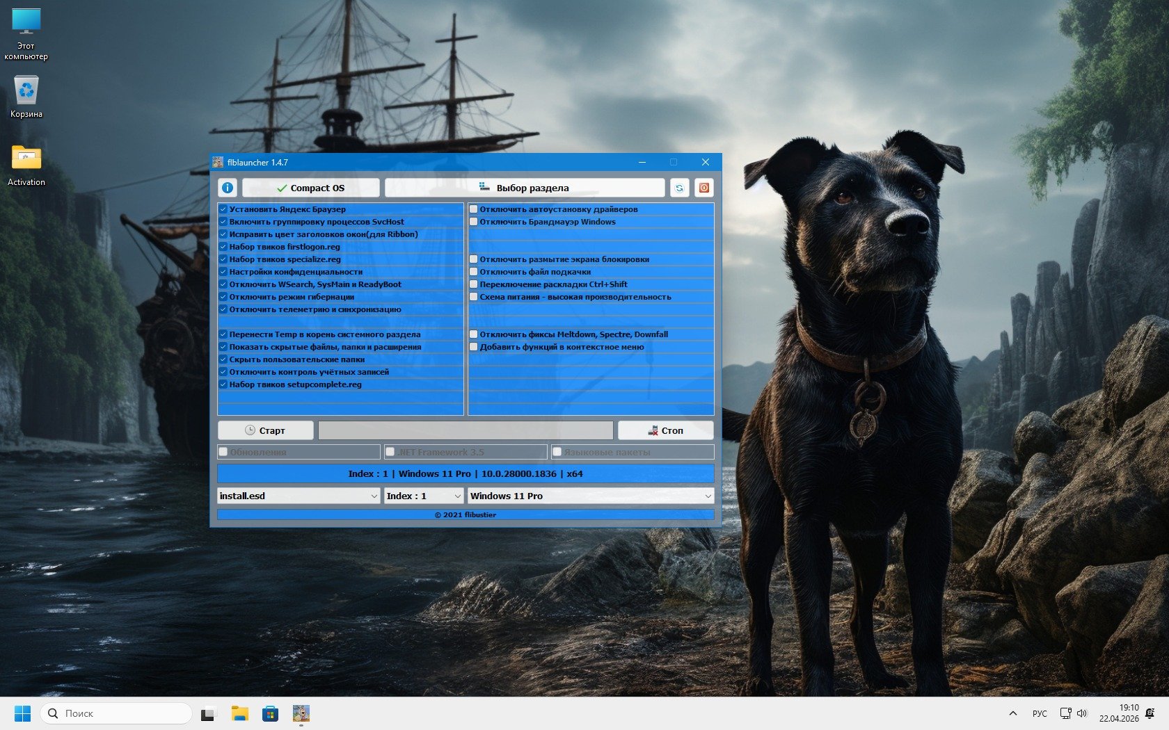Viewport: 1169px width, 730px height.
Task: Check Отключить файл подкачки option
Action: point(474,272)
